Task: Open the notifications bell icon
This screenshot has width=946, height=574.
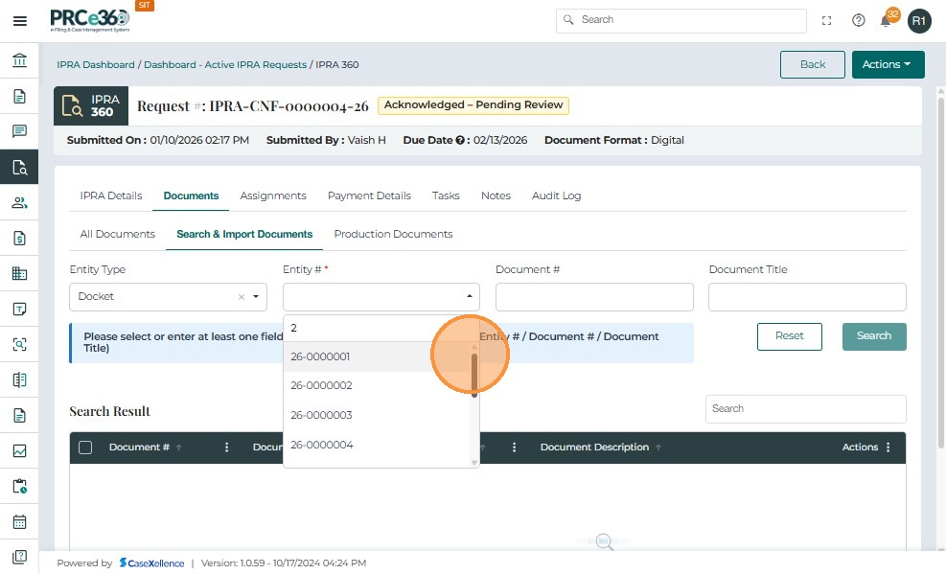Action: [x=885, y=21]
